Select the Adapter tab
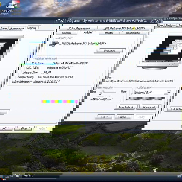 88,32
